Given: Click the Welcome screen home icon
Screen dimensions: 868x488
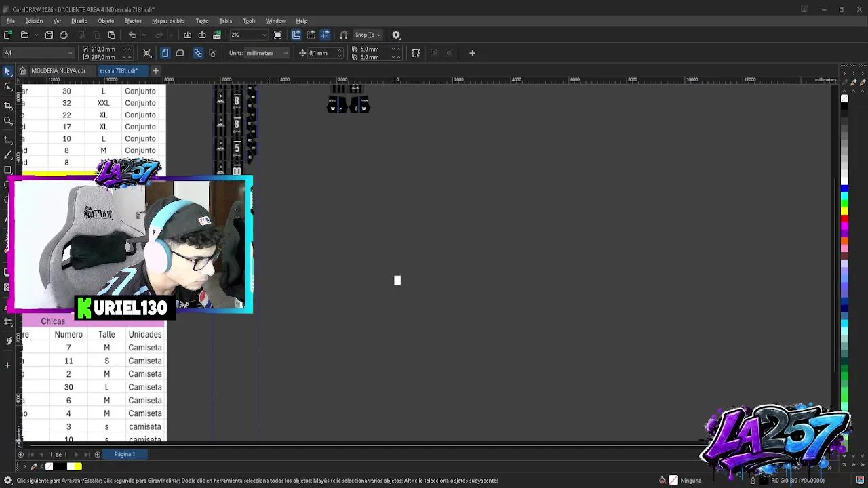Looking at the screenshot, I should (x=22, y=70).
